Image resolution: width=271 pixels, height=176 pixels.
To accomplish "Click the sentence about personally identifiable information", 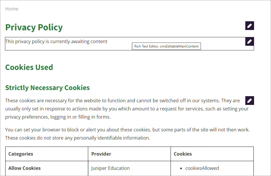I will pyautogui.click(x=78, y=138).
